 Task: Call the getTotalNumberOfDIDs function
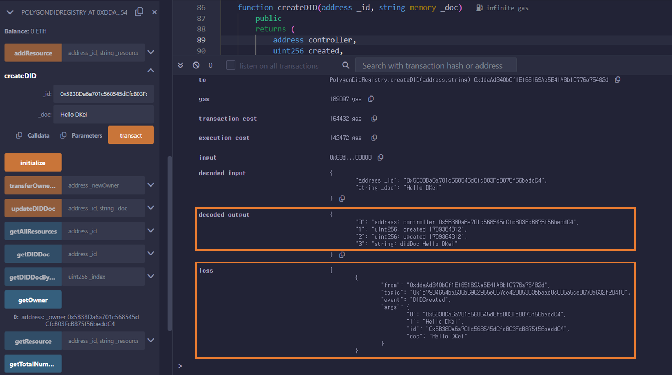pos(33,364)
